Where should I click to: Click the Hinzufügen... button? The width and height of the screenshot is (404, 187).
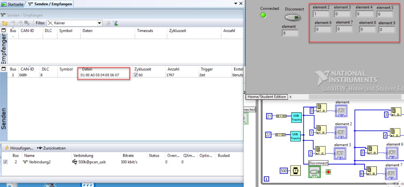pyautogui.click(x=19, y=148)
